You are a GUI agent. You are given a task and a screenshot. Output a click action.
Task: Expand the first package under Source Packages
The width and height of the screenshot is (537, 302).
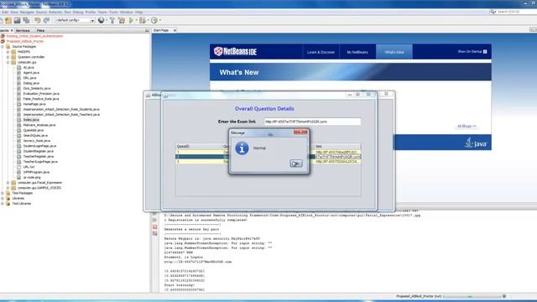pos(8,52)
